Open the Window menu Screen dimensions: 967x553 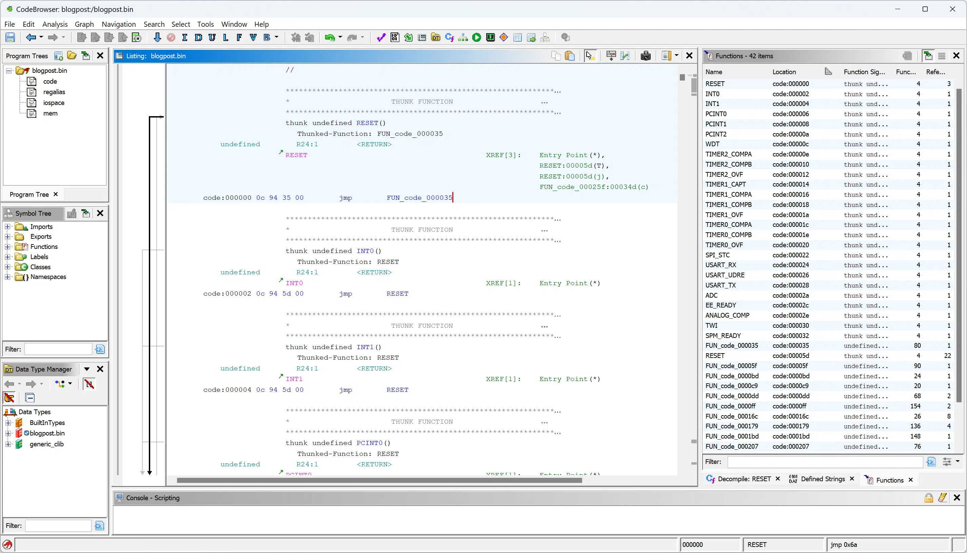pyautogui.click(x=234, y=24)
